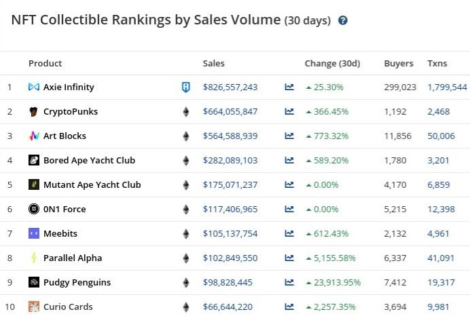The image size is (470, 316).
Task: Sort by Change (30d) column header
Action: [x=332, y=64]
